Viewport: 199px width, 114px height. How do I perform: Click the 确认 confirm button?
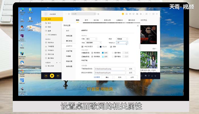coord(107,77)
